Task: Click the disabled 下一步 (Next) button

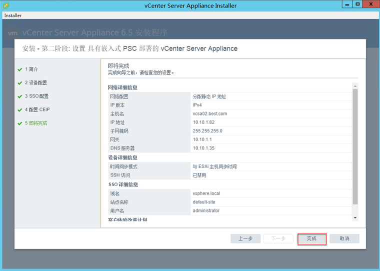Action: click(278, 239)
